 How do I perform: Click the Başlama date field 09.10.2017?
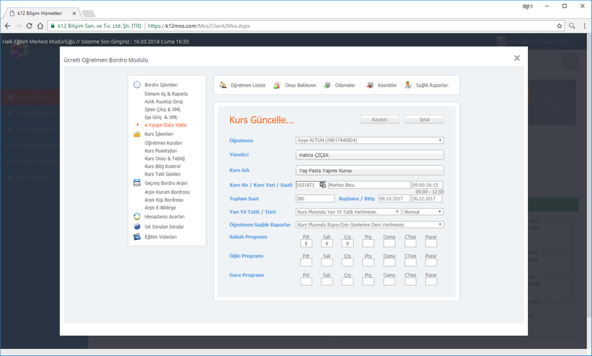[x=394, y=199]
